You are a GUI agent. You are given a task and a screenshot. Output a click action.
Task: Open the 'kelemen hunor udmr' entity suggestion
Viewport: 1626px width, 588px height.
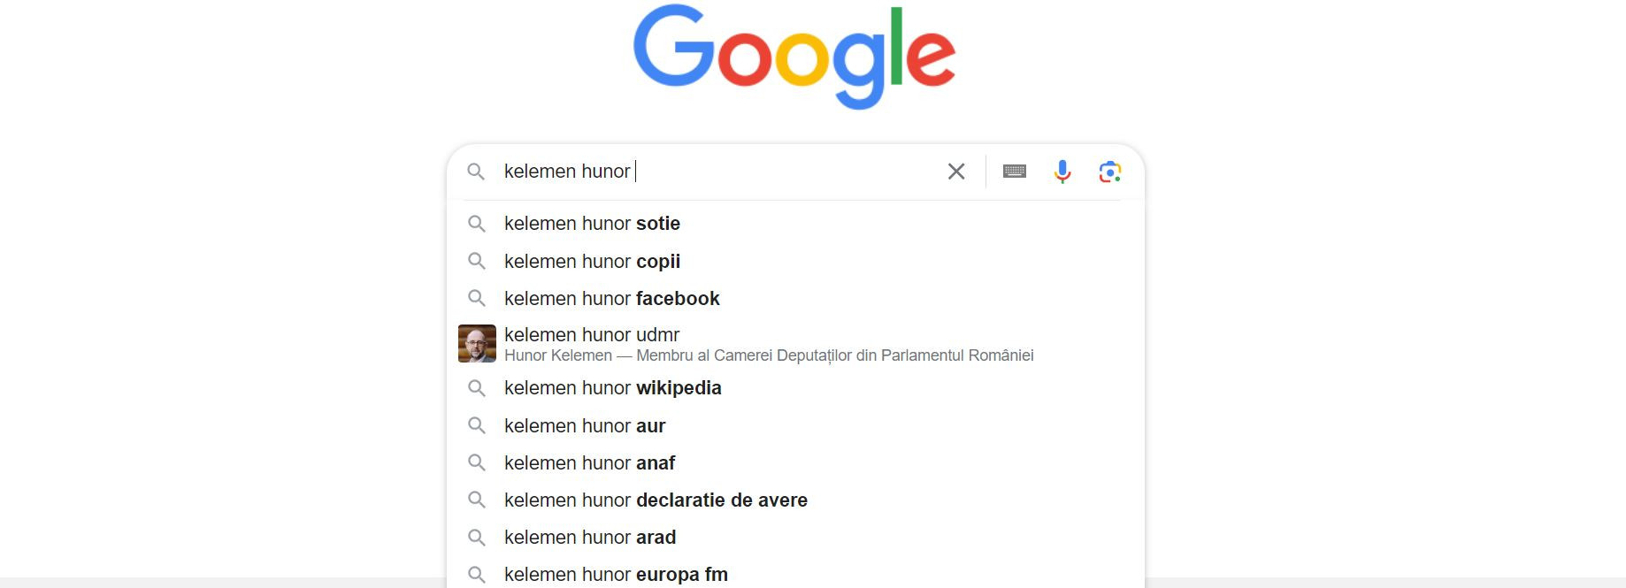tap(591, 334)
